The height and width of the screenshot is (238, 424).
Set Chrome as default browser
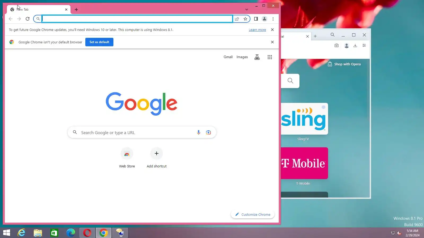99,42
